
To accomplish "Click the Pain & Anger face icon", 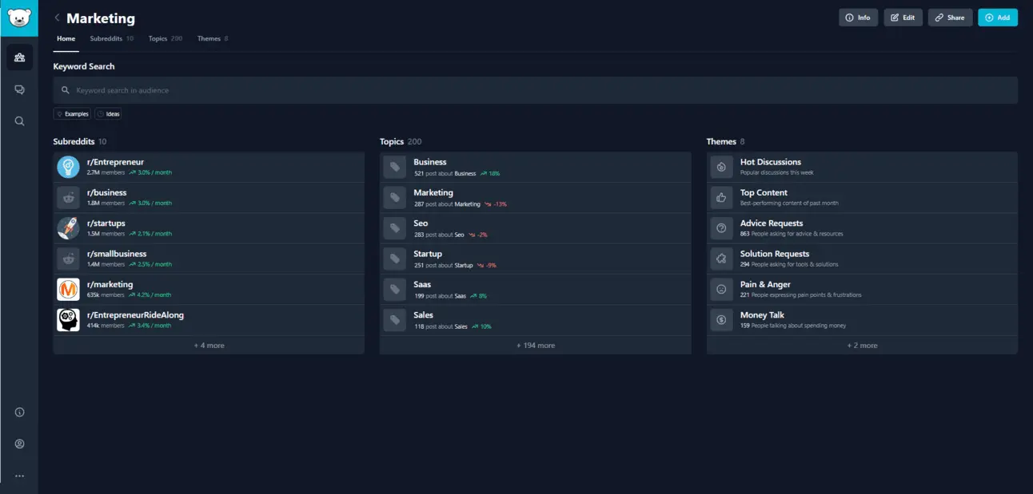I will (721, 289).
